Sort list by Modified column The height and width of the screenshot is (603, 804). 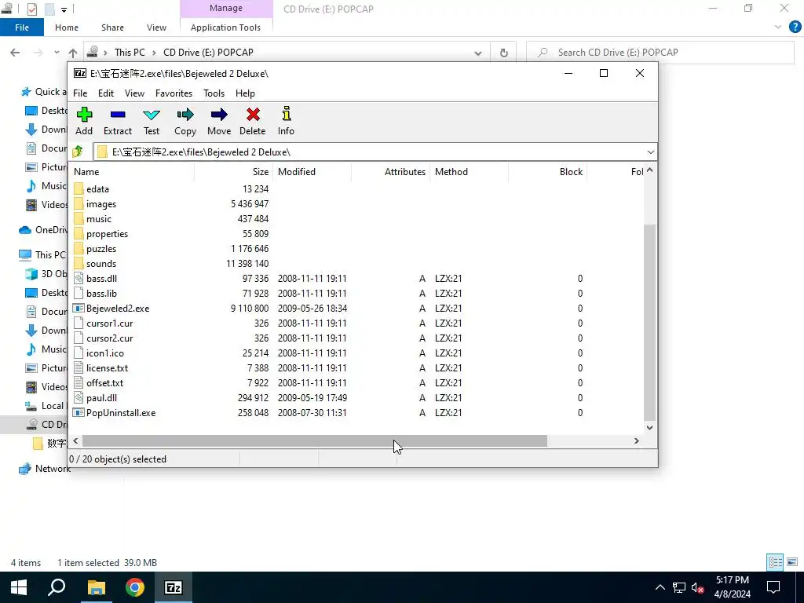click(312, 172)
